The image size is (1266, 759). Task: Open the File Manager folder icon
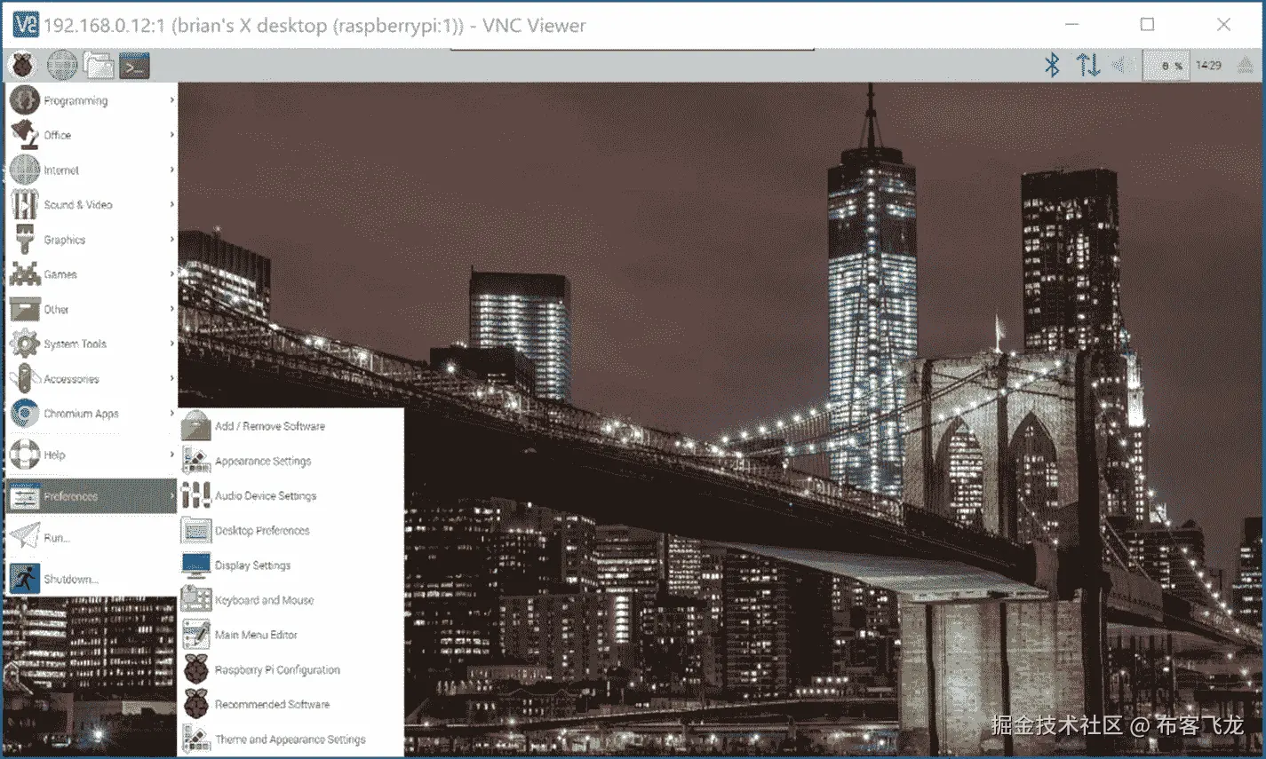(x=100, y=65)
